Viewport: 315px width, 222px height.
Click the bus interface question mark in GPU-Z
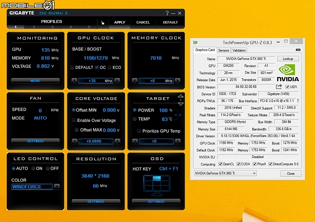tap(298, 101)
